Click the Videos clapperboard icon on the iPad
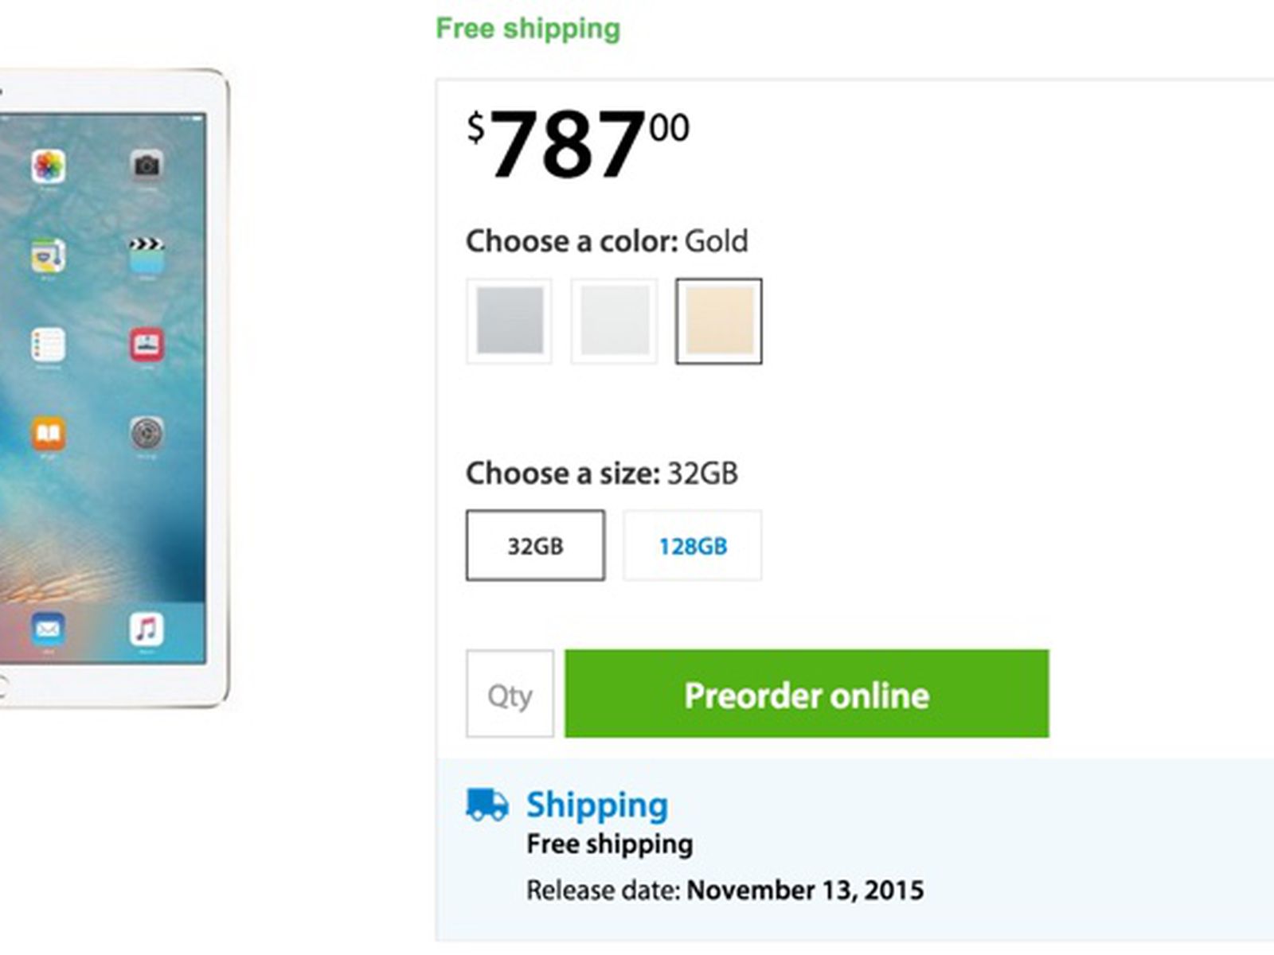This screenshot has width=1274, height=955. click(x=147, y=253)
